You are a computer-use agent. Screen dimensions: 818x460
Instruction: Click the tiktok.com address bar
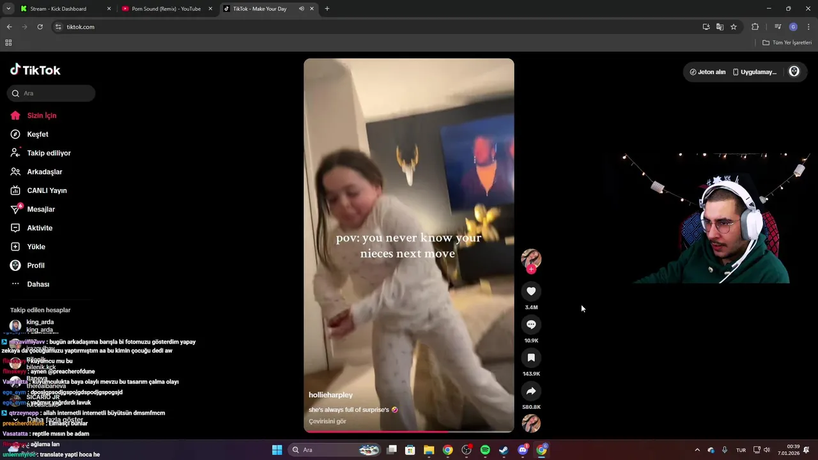(x=377, y=27)
